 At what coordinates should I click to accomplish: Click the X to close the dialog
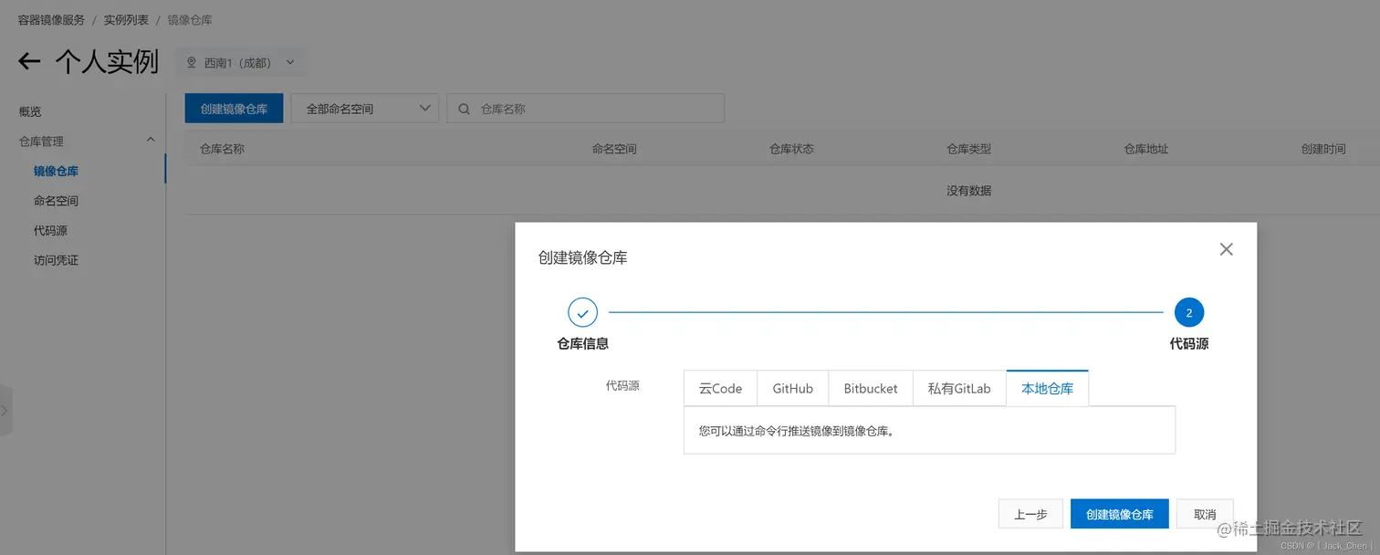point(1226,248)
